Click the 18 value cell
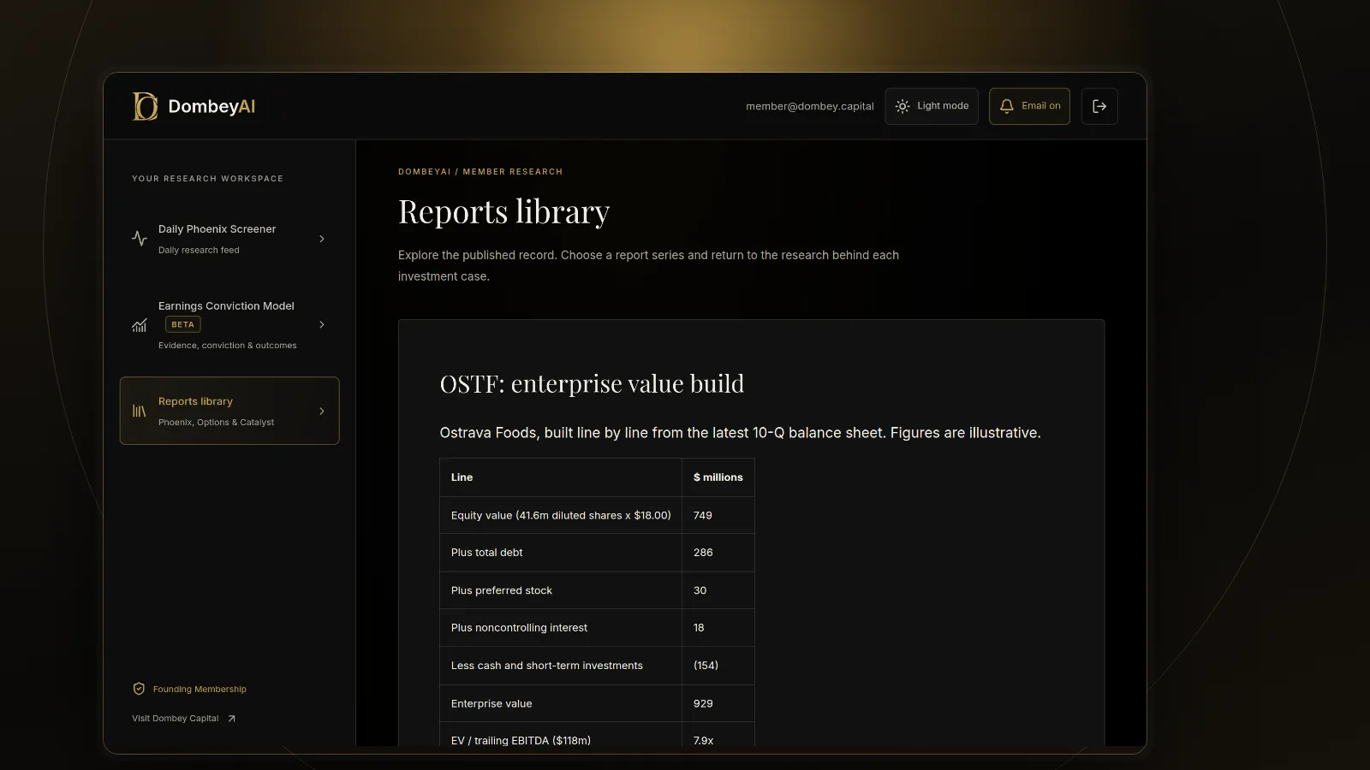 pyautogui.click(x=718, y=628)
